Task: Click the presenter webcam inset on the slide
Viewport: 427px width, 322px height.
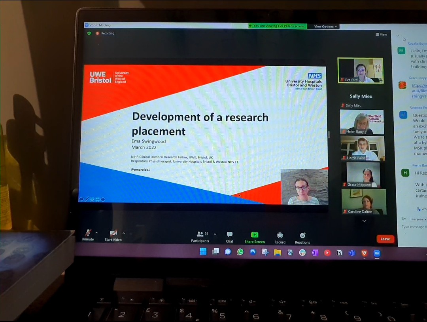Action: tap(304, 187)
